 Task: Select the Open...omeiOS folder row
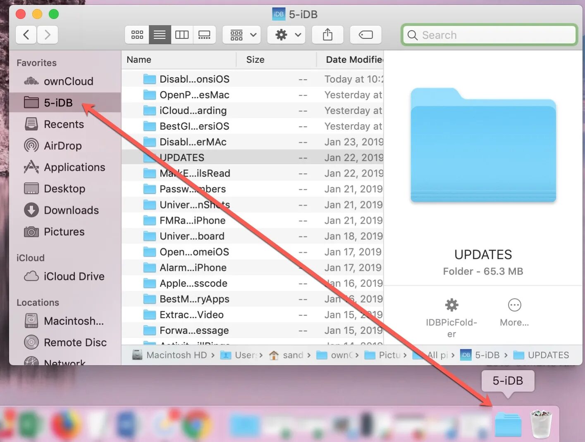coord(253,252)
